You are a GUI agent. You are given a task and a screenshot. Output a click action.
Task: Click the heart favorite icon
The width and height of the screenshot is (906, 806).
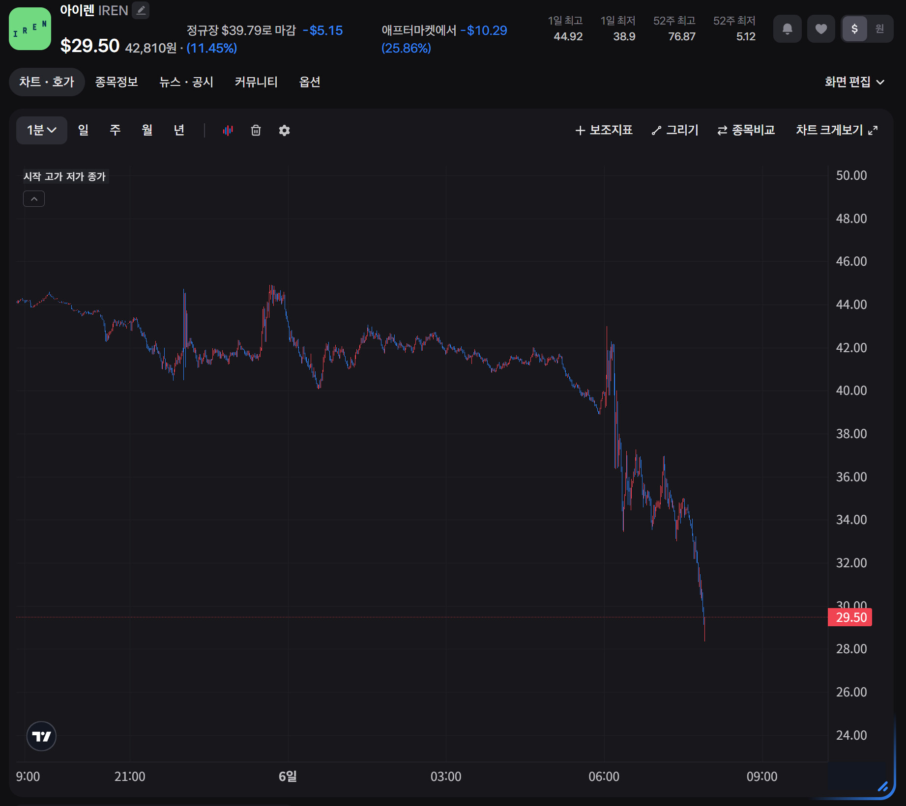coord(821,29)
